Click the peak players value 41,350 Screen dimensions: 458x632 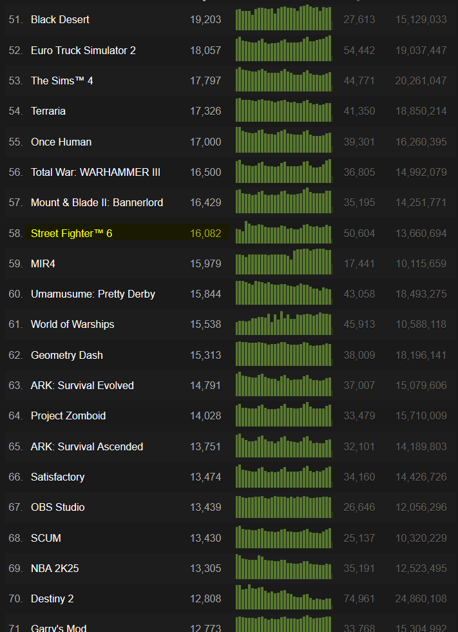(359, 111)
